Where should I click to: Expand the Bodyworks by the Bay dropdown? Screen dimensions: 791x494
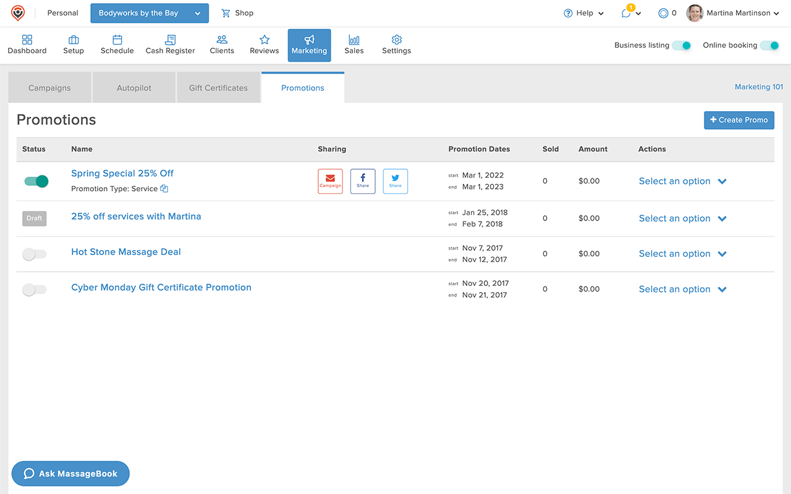[x=150, y=13]
